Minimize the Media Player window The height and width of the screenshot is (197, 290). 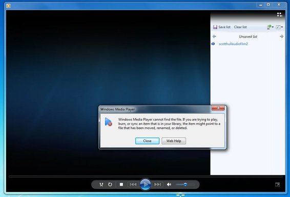[261, 5]
